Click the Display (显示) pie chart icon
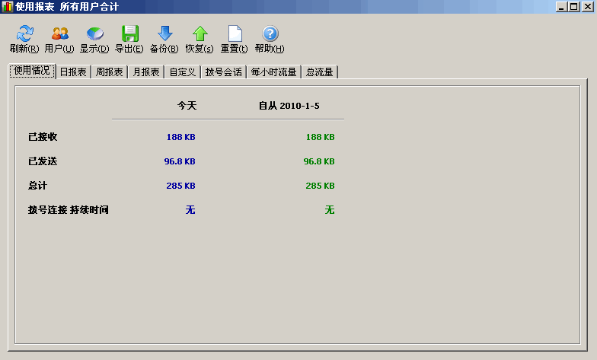Viewport: 597px width, 360px height. click(94, 33)
